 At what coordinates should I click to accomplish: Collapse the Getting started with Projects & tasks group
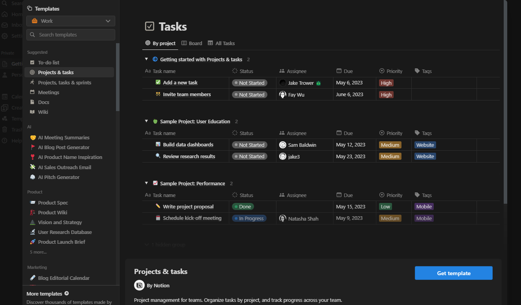[x=146, y=59]
